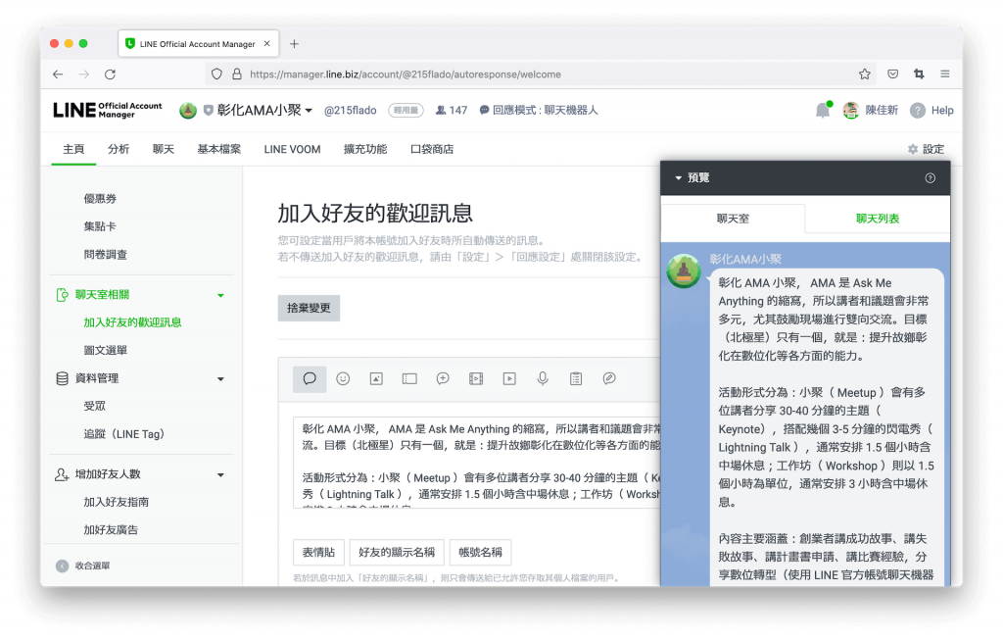Viewport: 1003px width, 640px height.
Task: Open 問卷調查 in sidebar
Action: click(x=106, y=255)
